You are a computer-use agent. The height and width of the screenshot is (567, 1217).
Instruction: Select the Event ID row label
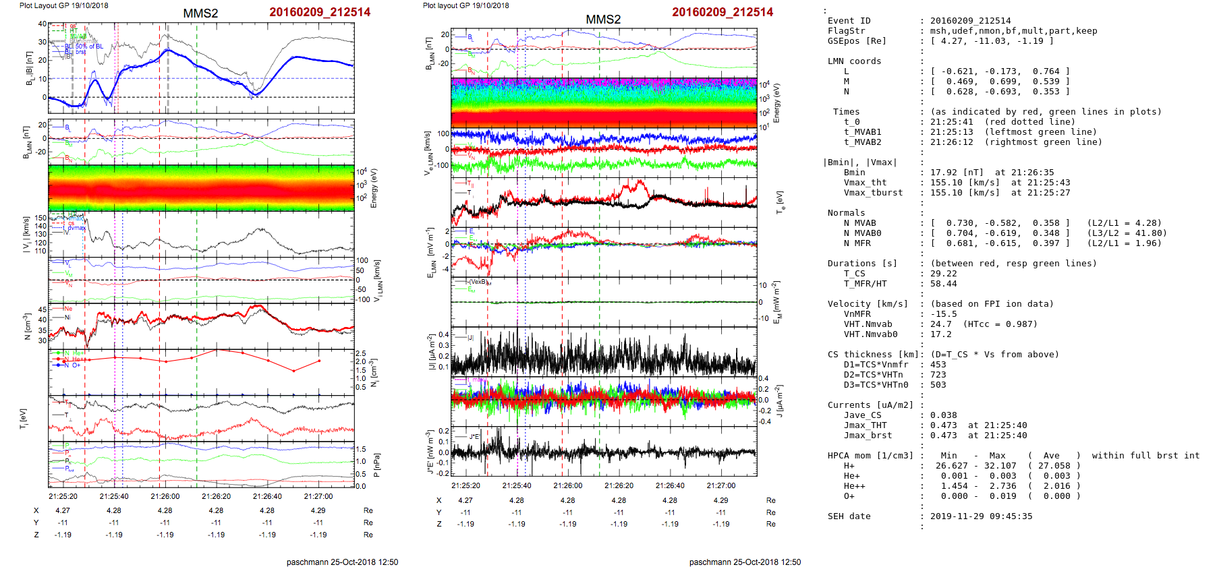tap(849, 21)
